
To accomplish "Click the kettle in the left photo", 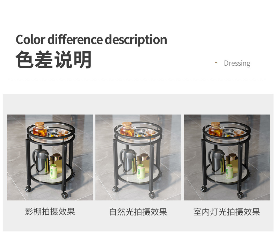I will [x=41, y=161].
